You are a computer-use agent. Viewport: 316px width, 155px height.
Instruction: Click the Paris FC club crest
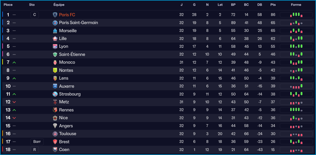click(x=55, y=15)
